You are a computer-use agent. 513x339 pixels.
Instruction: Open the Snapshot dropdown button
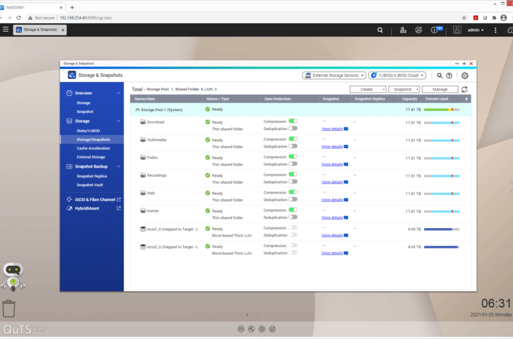tap(404, 89)
